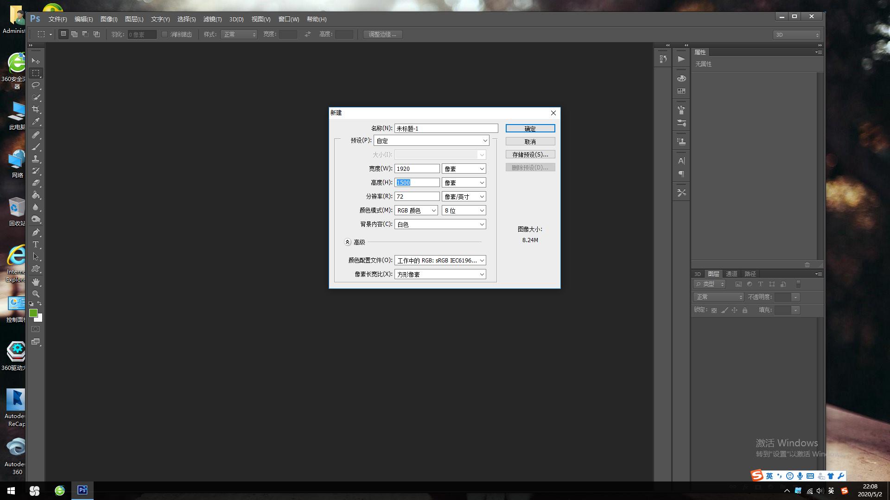Select the Pen tool
The image size is (890, 500).
point(36,232)
